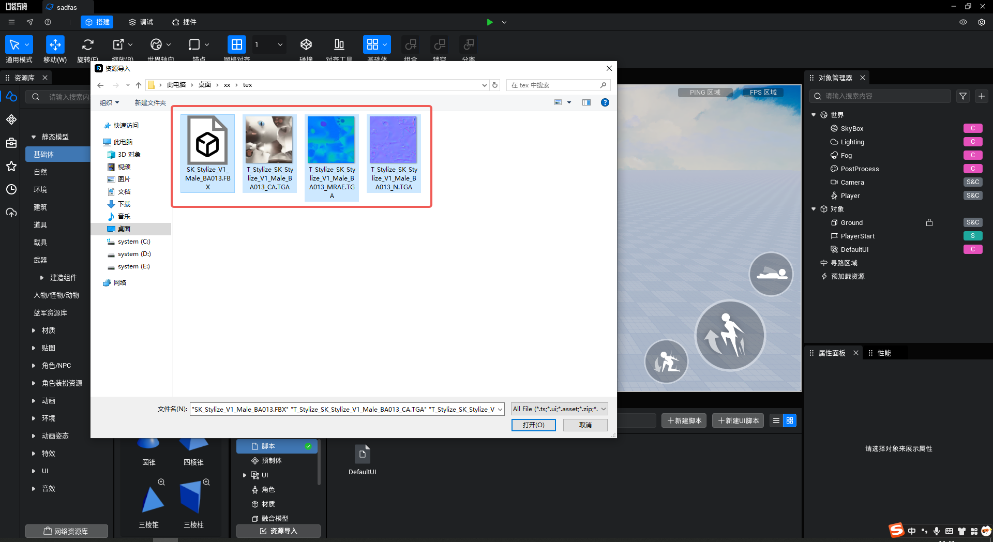Click the help question mark in file dialog
Viewport: 993px width, 542px height.
coord(605,102)
